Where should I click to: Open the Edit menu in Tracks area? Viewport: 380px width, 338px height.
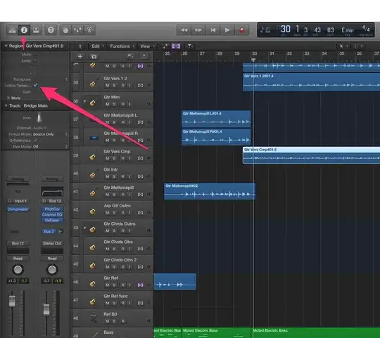click(97, 46)
